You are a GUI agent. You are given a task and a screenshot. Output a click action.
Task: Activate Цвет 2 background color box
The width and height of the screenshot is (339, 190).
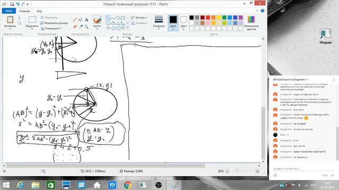(x=183, y=23)
